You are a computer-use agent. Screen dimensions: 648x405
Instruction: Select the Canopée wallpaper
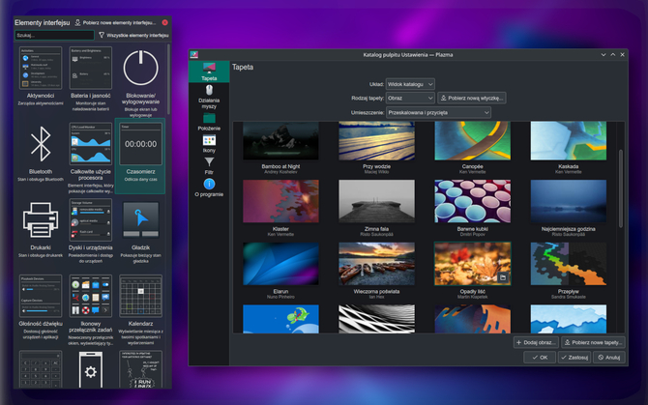472,140
